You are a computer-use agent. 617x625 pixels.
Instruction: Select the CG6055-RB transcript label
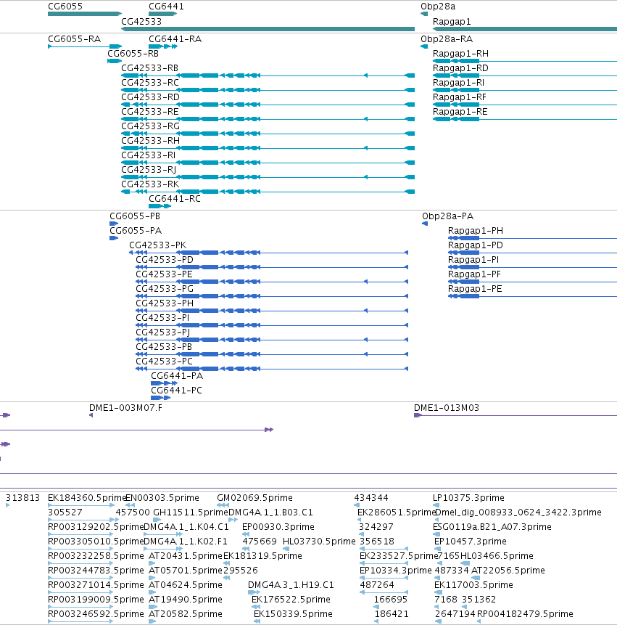point(133,54)
